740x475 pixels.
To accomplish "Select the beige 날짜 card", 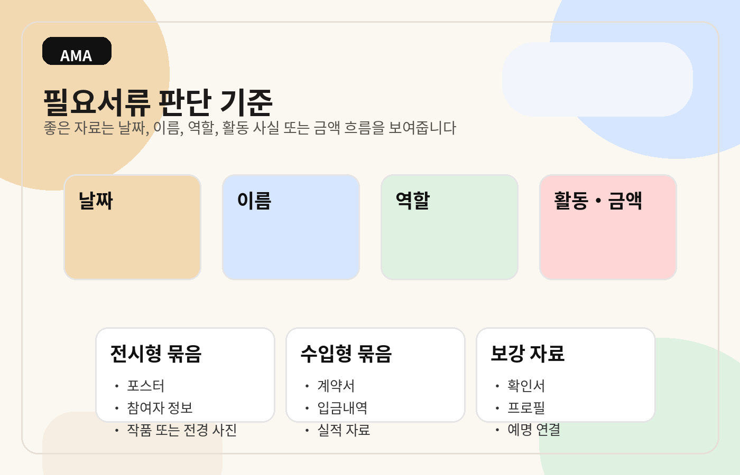I will [132, 227].
